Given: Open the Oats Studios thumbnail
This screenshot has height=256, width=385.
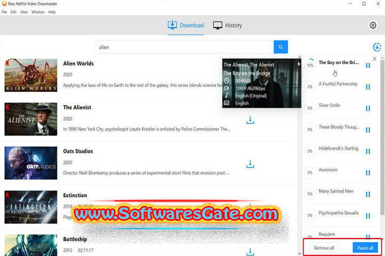Looking at the screenshot, I should click(30, 163).
